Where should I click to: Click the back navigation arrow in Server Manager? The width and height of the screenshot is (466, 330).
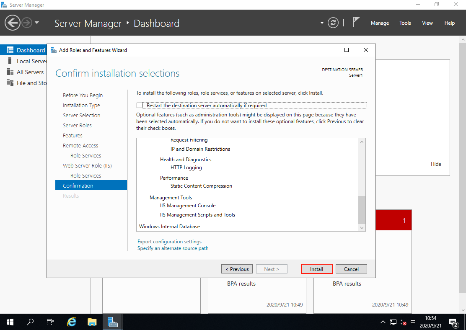tap(12, 23)
